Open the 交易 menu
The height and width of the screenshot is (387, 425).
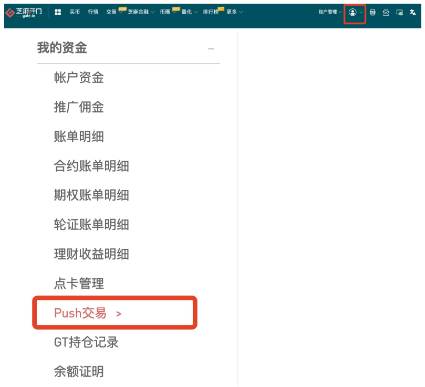111,12
